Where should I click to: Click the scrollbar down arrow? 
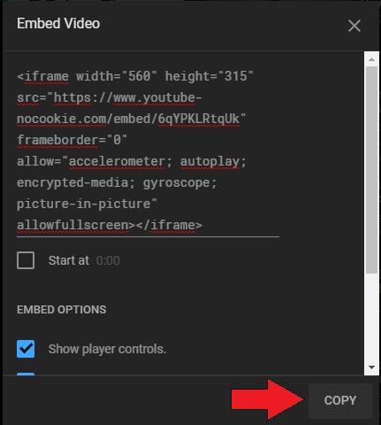point(371,367)
